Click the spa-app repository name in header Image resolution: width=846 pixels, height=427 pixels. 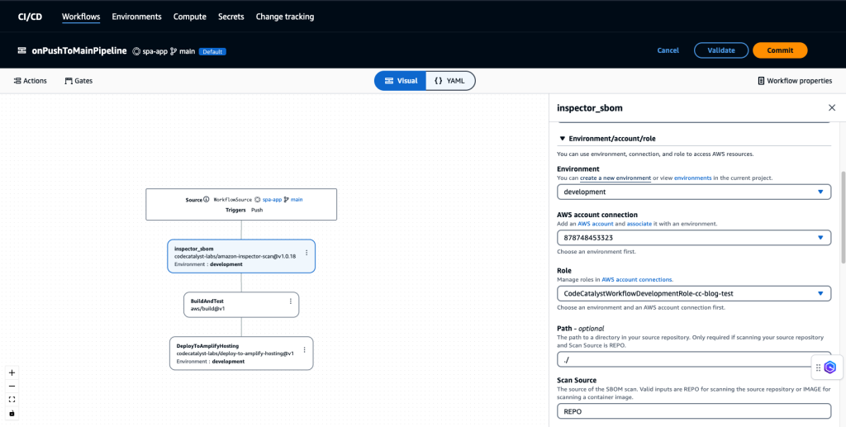coord(154,51)
